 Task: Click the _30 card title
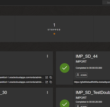click(4, 92)
